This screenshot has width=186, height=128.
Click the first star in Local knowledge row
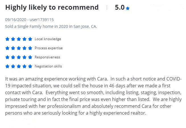click(7, 39)
